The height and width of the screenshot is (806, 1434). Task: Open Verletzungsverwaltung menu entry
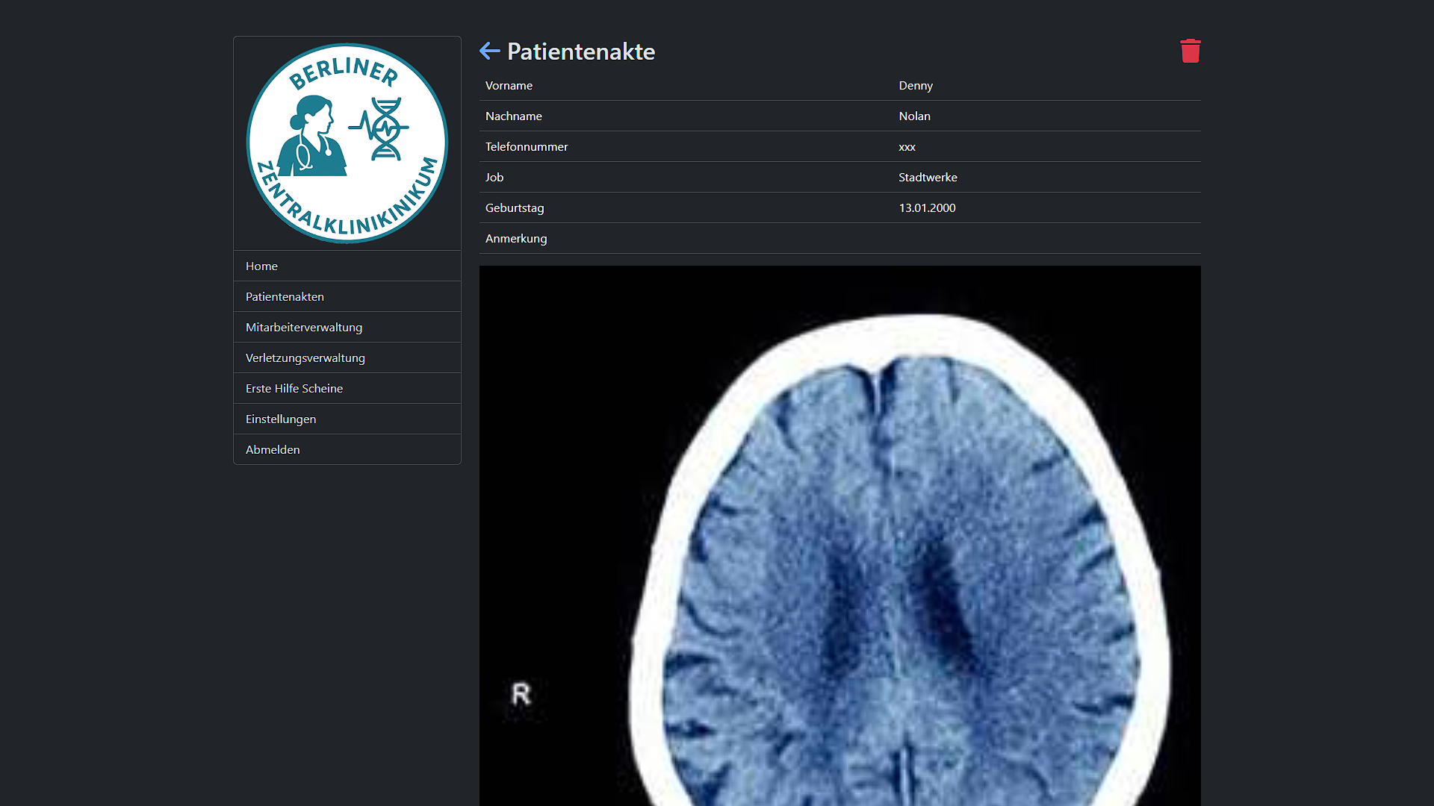[x=347, y=357]
